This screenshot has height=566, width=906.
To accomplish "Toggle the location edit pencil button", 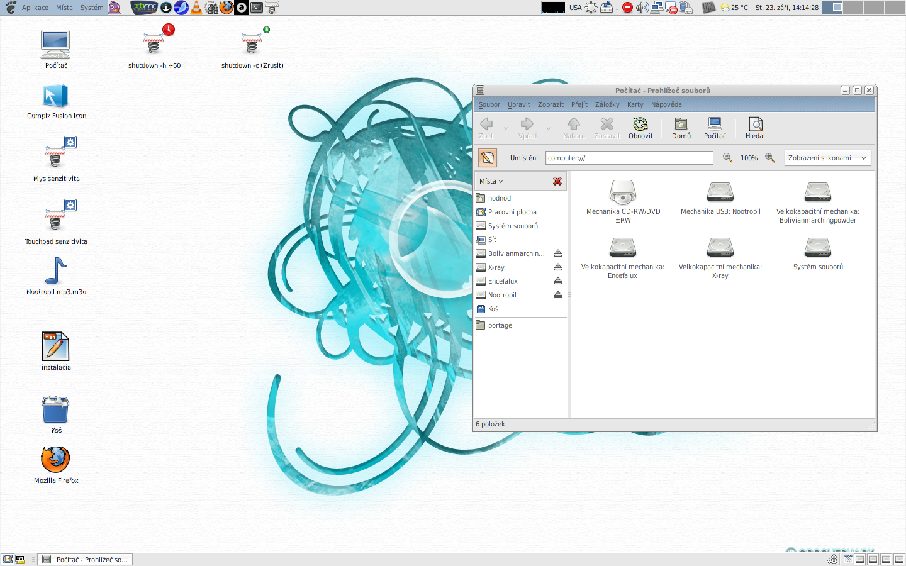I will (488, 158).
